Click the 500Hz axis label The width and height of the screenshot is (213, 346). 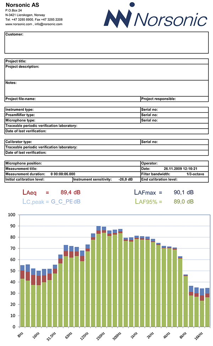(x=117, y=336)
